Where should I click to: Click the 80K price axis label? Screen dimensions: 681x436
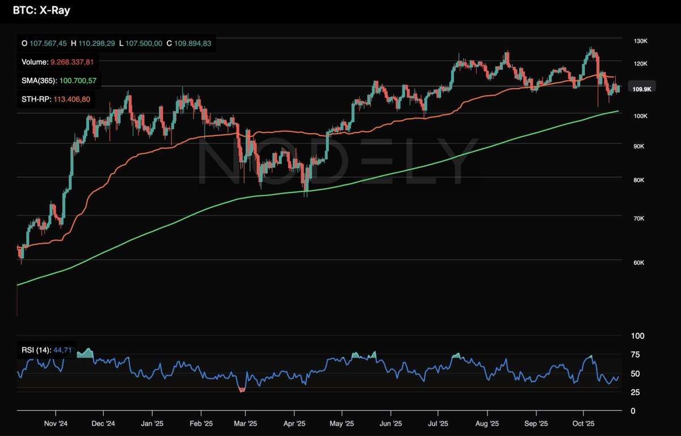pyautogui.click(x=640, y=181)
